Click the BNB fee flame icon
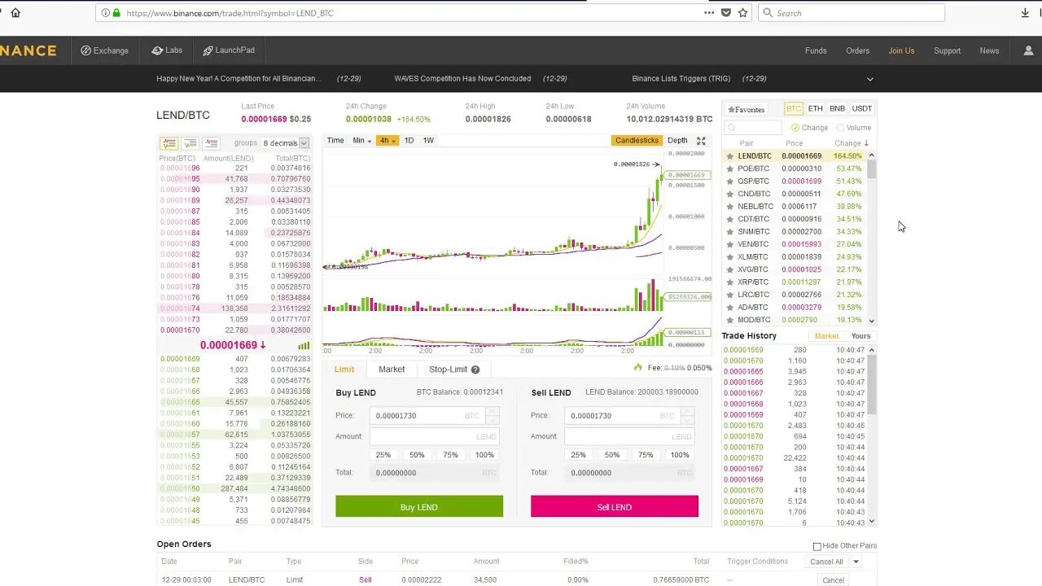Viewport: 1042px width, 586px height. click(x=638, y=368)
